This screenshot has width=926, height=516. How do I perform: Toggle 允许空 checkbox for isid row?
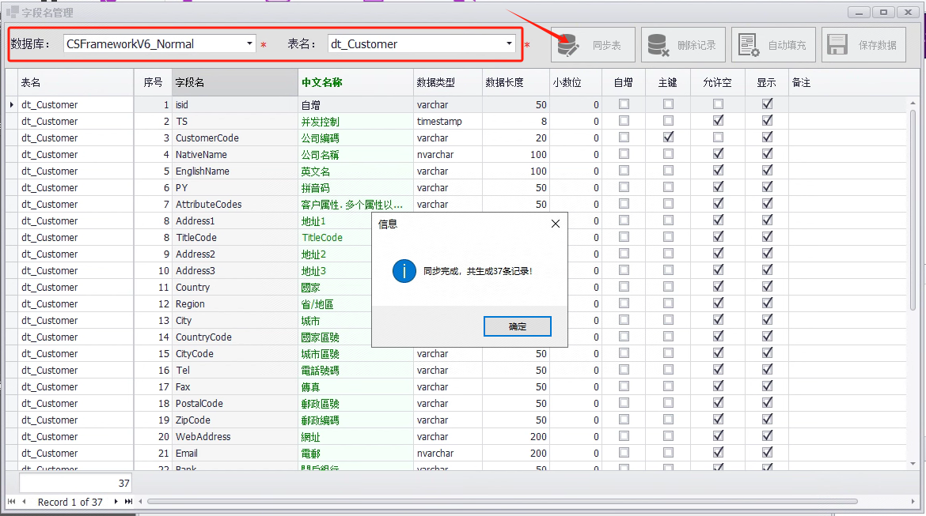(718, 104)
